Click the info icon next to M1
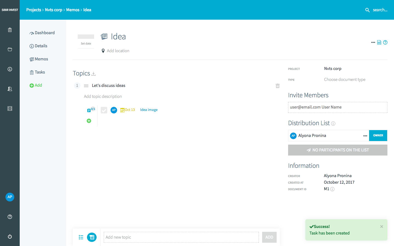 pyautogui.click(x=332, y=189)
